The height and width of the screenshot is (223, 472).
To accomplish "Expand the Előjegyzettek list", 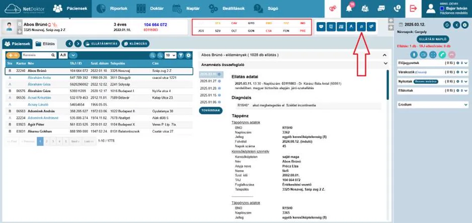I will click(x=466, y=63).
